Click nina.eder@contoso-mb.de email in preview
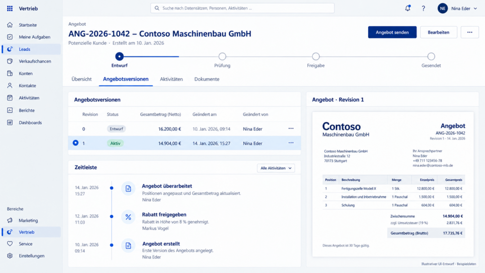This screenshot has width=485, height=273. pos(433,165)
